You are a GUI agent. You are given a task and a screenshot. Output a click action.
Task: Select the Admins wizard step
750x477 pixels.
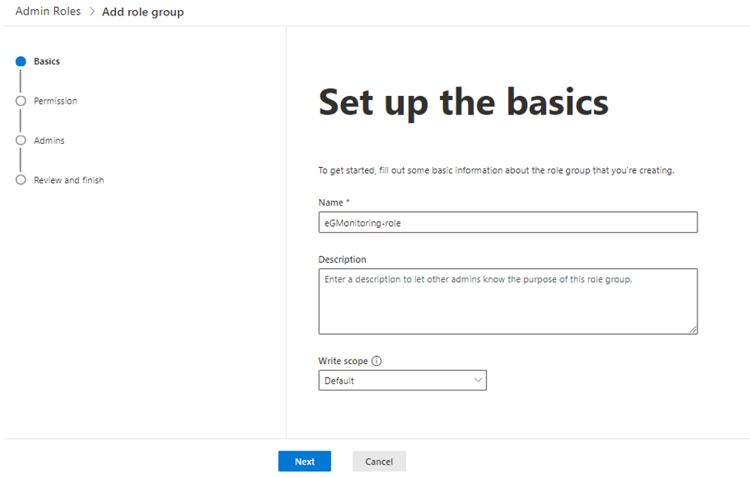click(49, 141)
